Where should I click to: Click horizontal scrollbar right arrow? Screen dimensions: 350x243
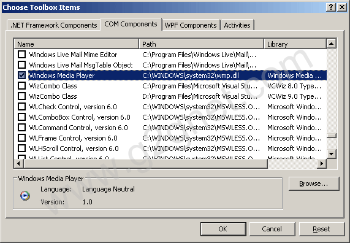(x=322, y=164)
